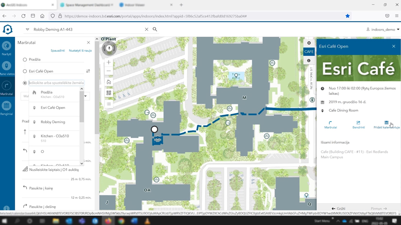The image size is (401, 225).
Task: Close the CAFE floor filter
Action: click(309, 43)
